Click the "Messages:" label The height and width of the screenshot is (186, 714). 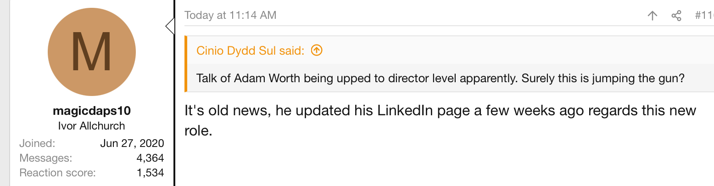point(46,158)
